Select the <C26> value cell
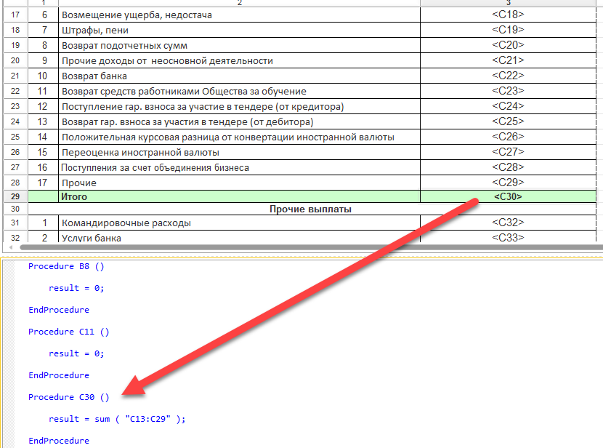The width and height of the screenshot is (603, 448). tap(507, 137)
